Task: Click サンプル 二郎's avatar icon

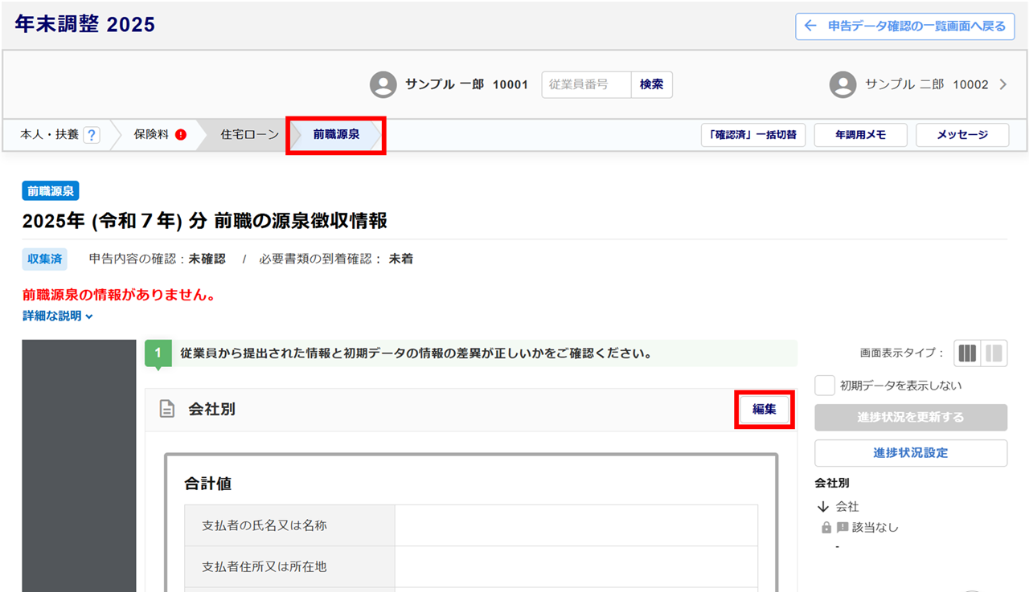Action: pos(842,84)
